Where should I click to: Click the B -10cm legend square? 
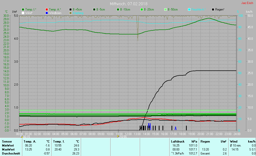pos(118,9)
